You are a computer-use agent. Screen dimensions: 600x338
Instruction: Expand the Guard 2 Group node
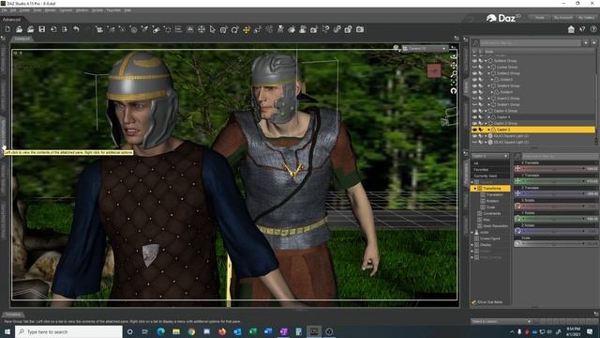coord(489,98)
